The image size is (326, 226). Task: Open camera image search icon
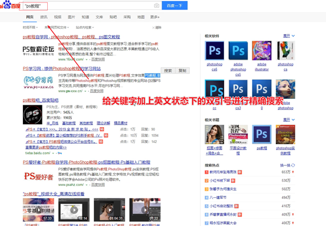[x=157, y=6]
